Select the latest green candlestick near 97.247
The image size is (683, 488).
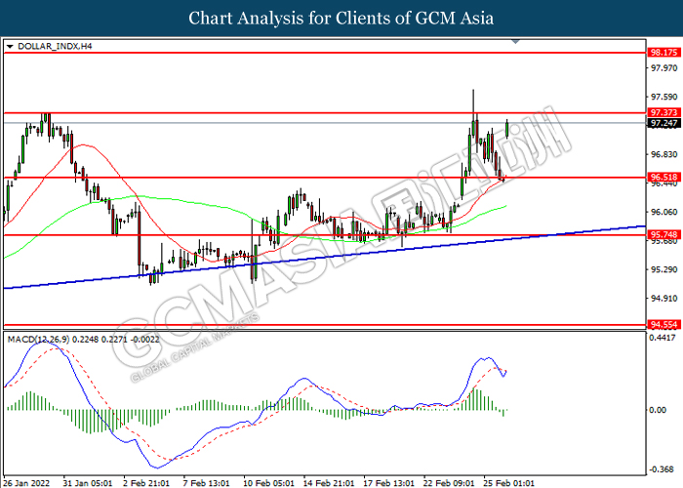pyautogui.click(x=507, y=129)
